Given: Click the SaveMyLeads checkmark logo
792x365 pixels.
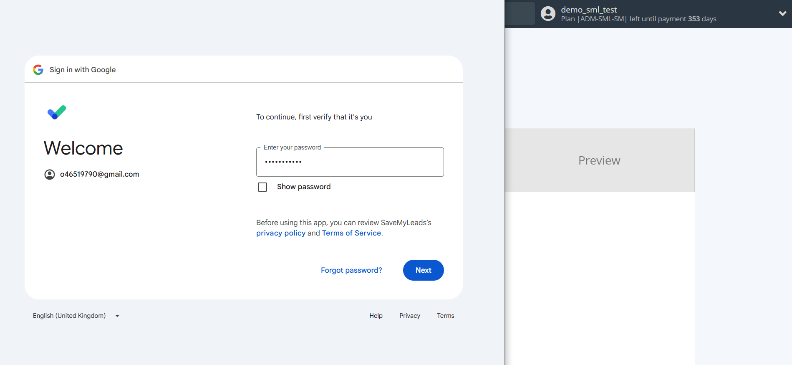Looking at the screenshot, I should point(57,112).
